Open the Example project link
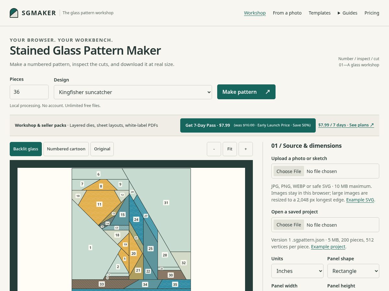This screenshot has width=389, height=291. (328, 247)
